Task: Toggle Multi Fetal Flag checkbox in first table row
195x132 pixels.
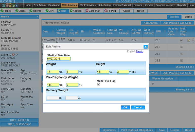Action: [x=181, y=40]
